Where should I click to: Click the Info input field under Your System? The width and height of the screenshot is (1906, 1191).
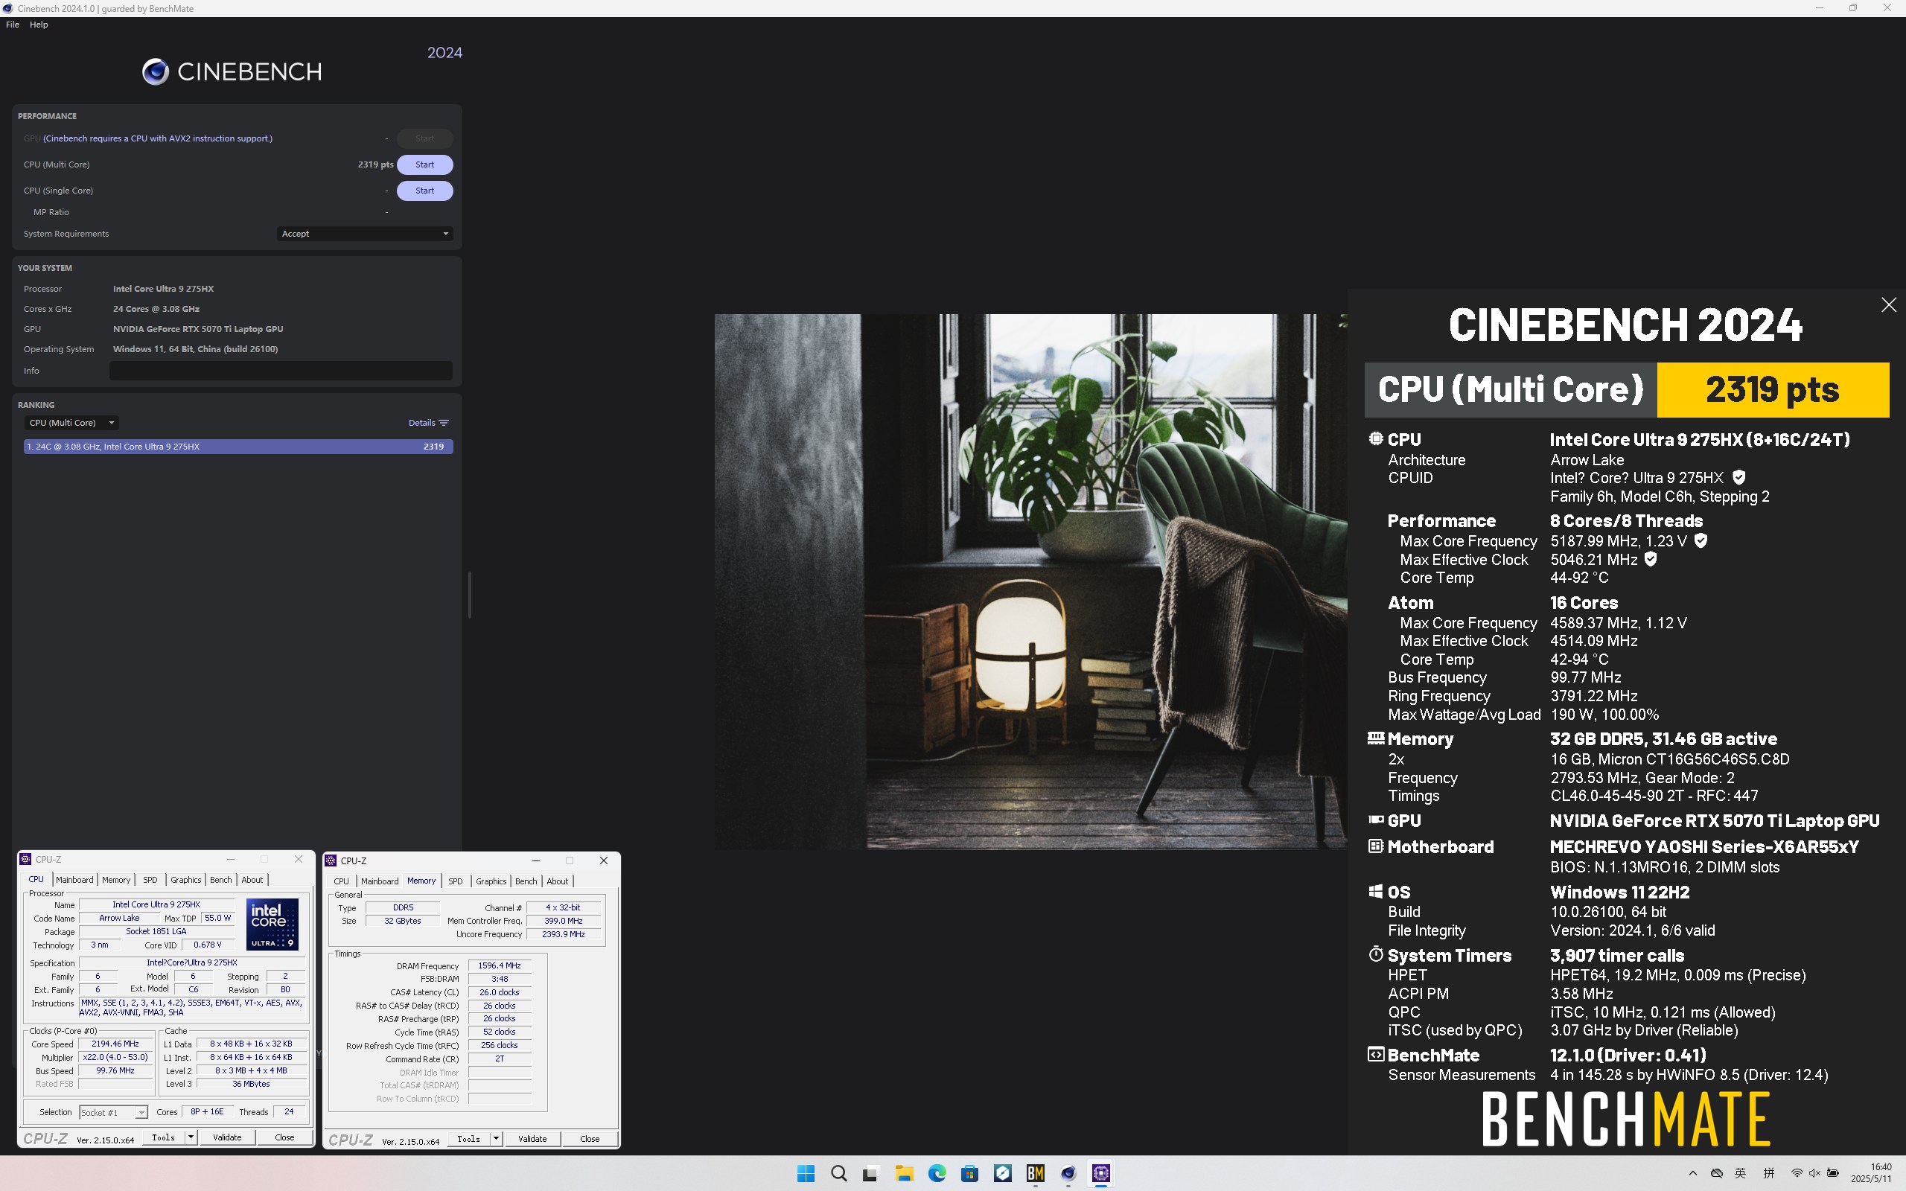pos(281,371)
